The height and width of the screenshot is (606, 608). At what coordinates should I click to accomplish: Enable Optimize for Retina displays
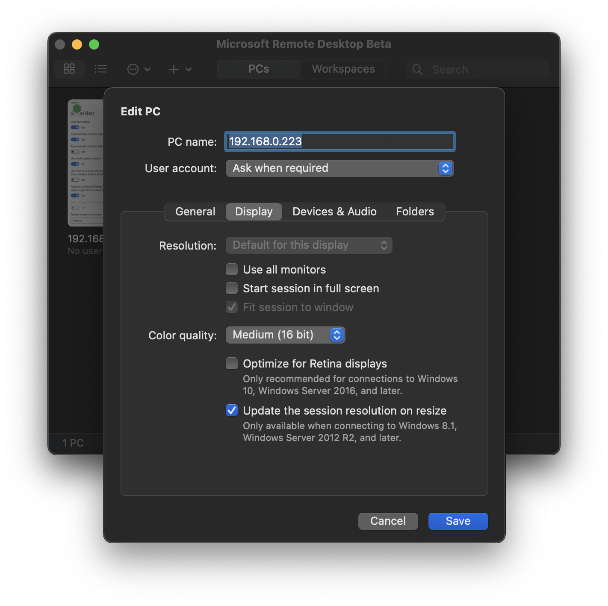[232, 363]
